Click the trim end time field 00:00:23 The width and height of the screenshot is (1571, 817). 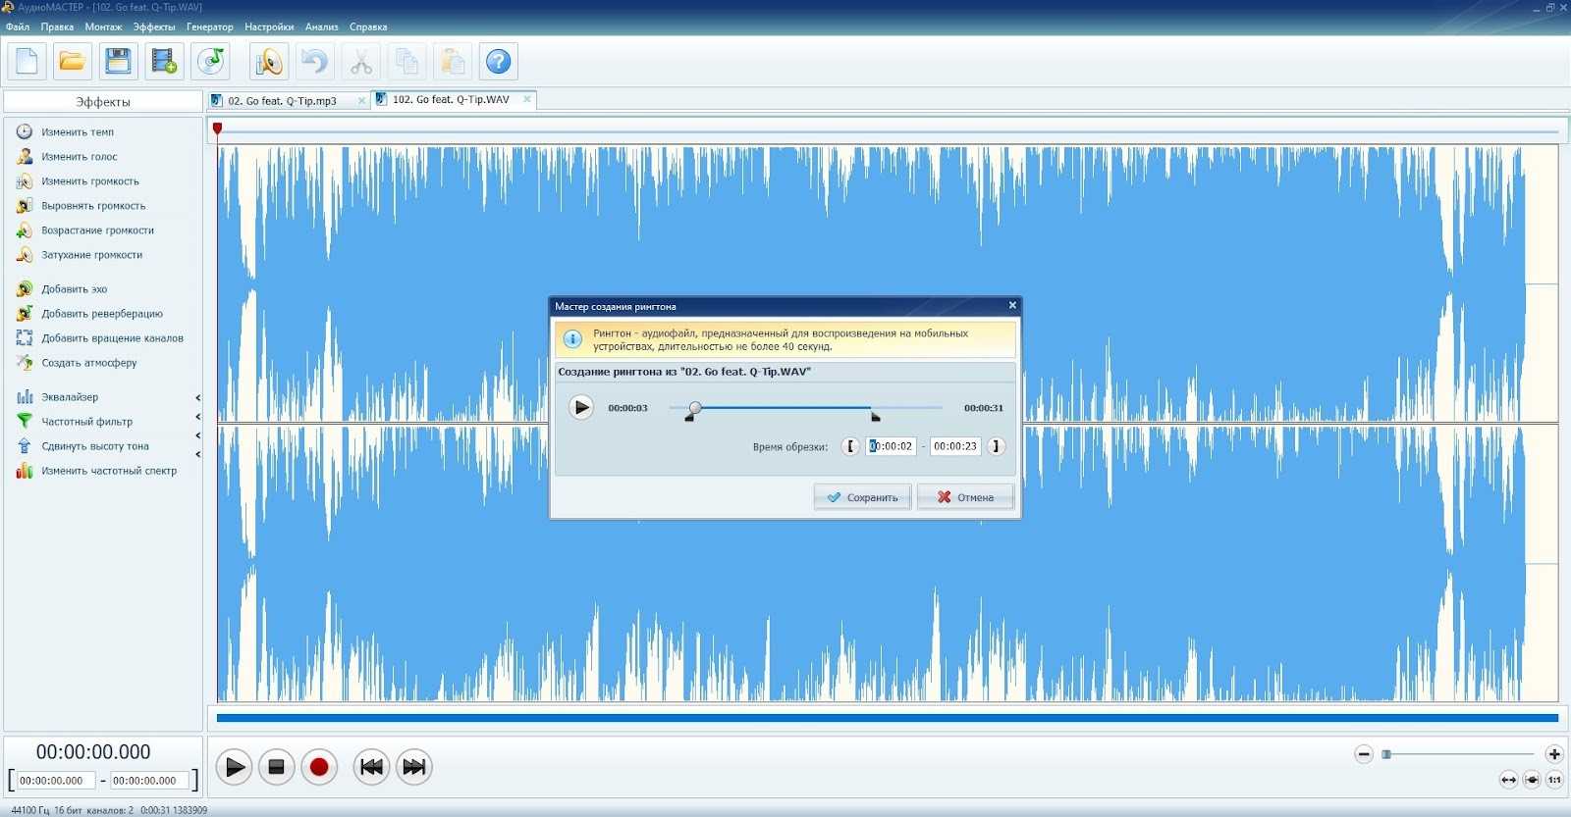pos(955,446)
